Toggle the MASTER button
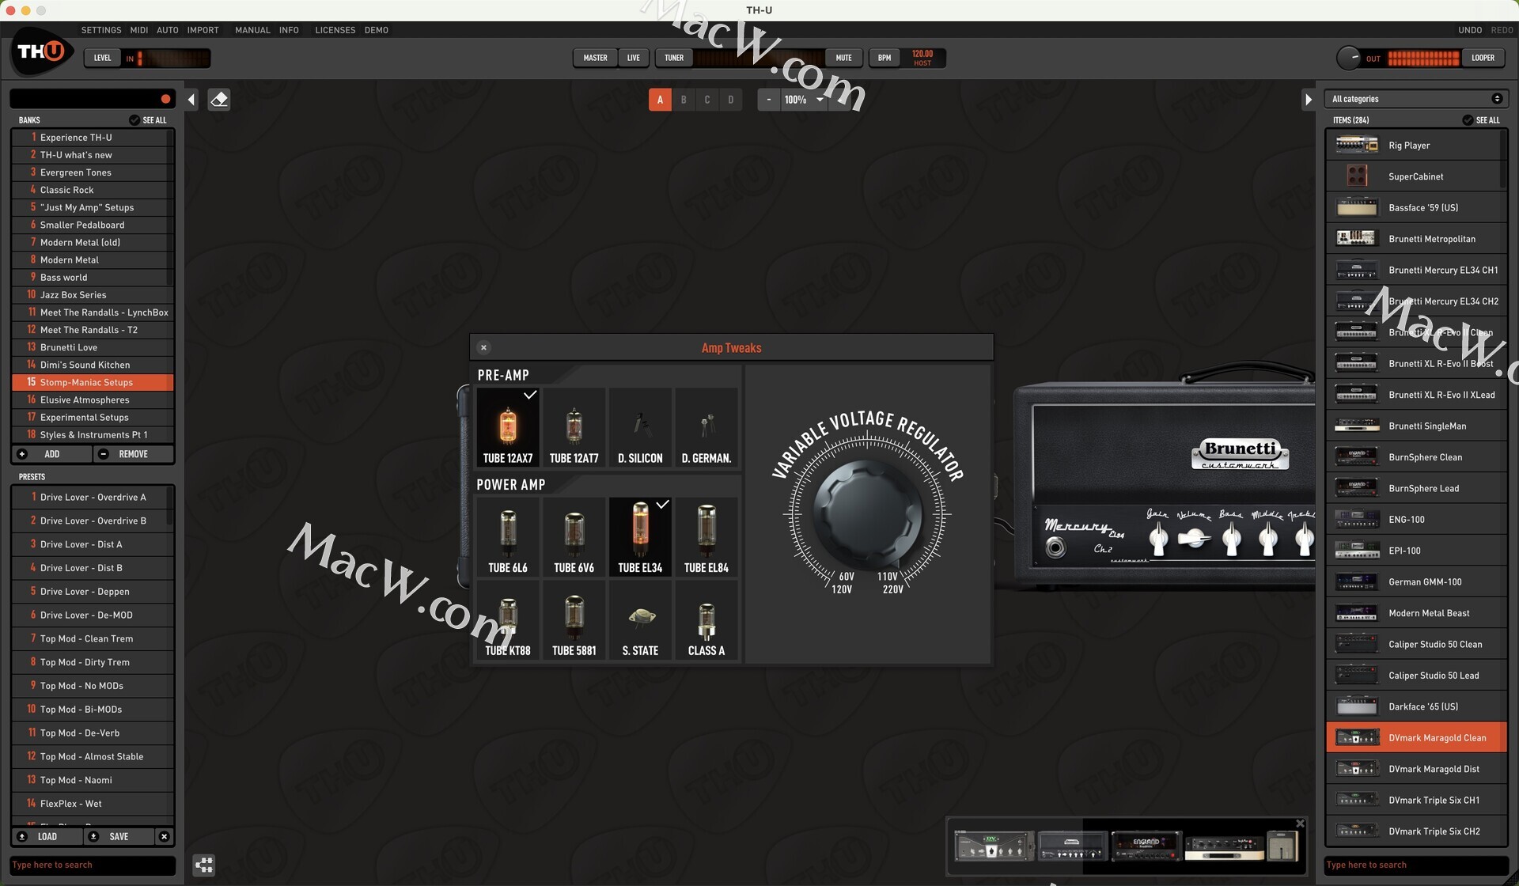The height and width of the screenshot is (886, 1519). tap(595, 58)
